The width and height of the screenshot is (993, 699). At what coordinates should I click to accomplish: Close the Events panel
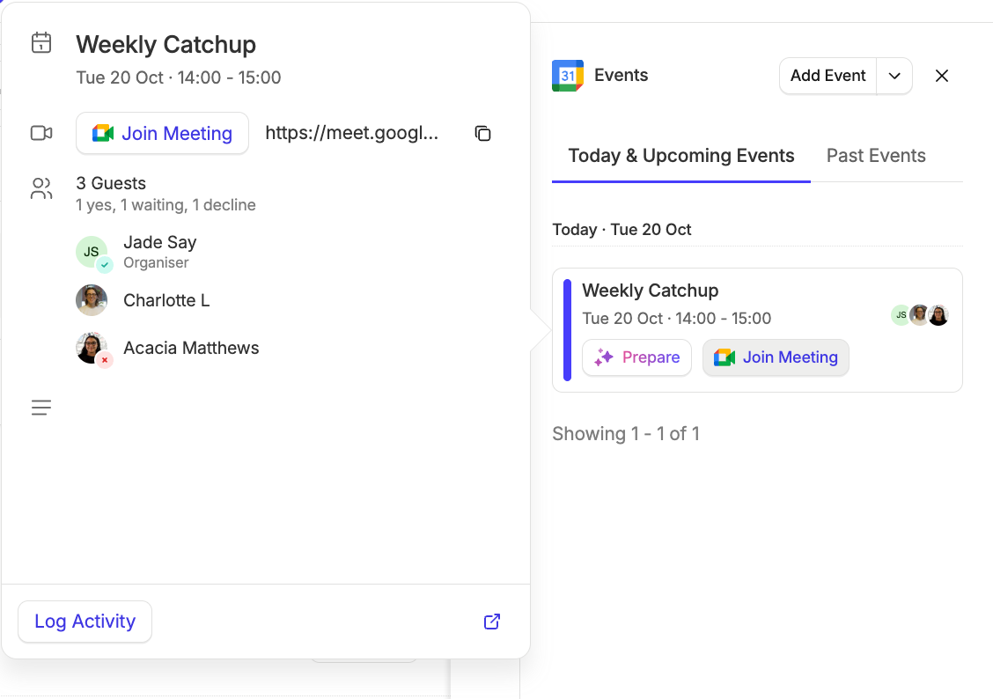pos(942,76)
